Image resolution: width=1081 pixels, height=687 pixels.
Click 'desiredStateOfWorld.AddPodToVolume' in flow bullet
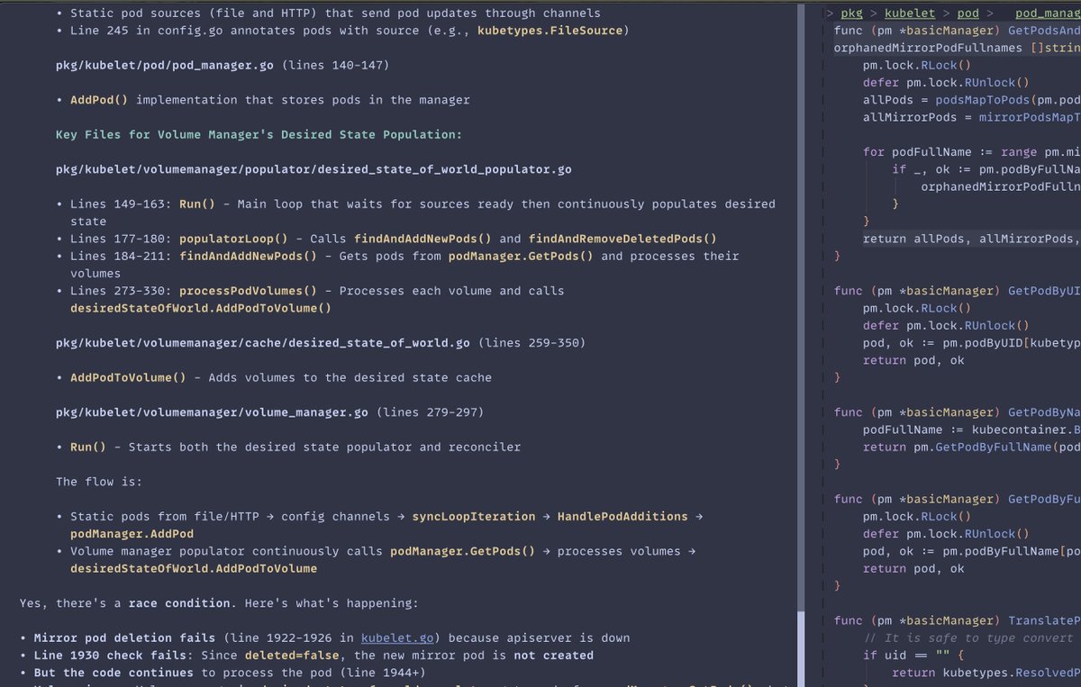(x=194, y=568)
